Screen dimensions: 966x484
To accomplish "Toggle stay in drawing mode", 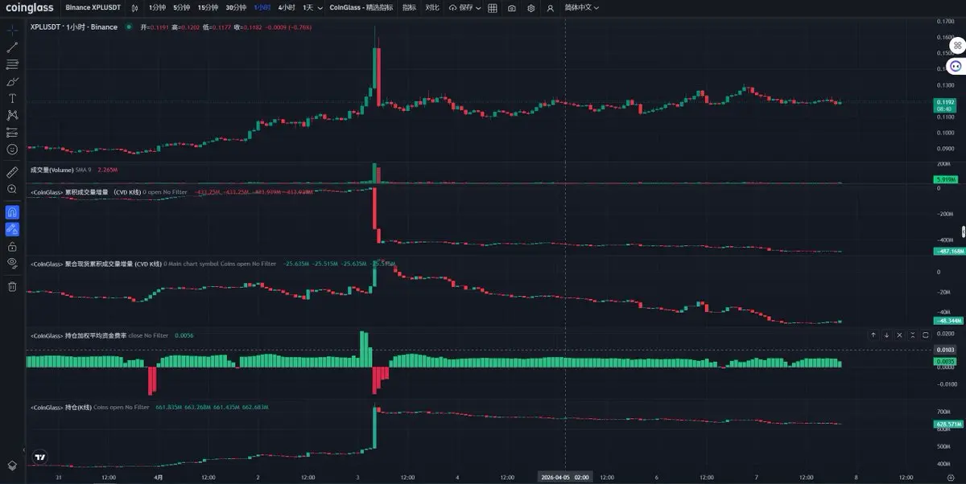I will pyautogui.click(x=12, y=229).
